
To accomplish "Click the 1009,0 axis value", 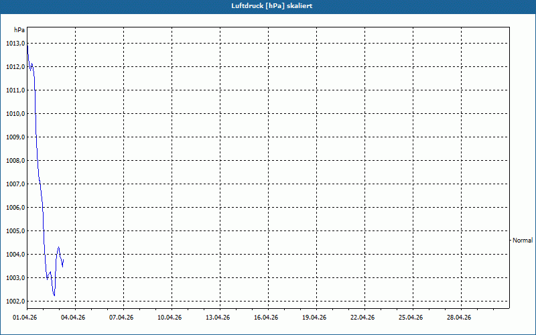I will click(x=15, y=137).
